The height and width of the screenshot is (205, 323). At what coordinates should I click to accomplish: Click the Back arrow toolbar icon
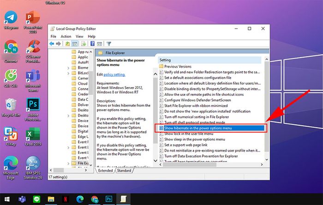(x=52, y=44)
